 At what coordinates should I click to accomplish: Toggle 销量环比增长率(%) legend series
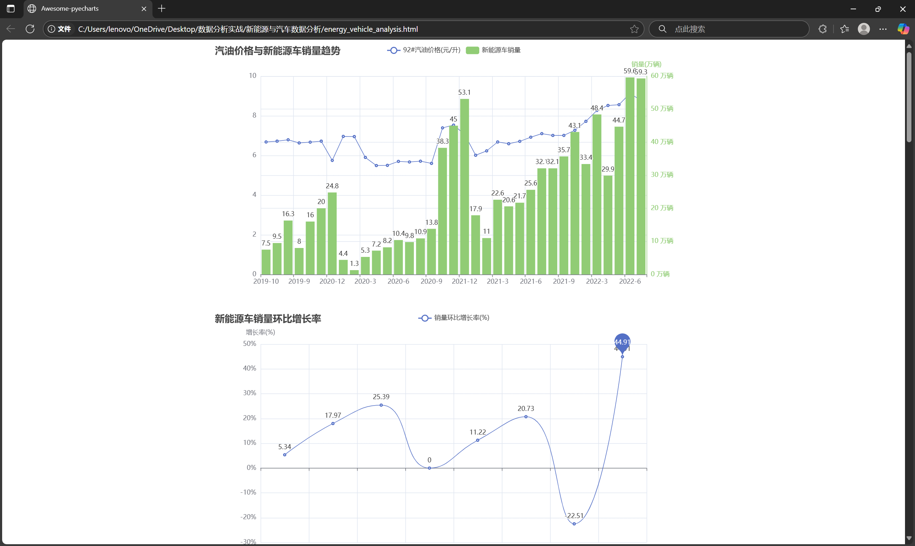point(454,318)
